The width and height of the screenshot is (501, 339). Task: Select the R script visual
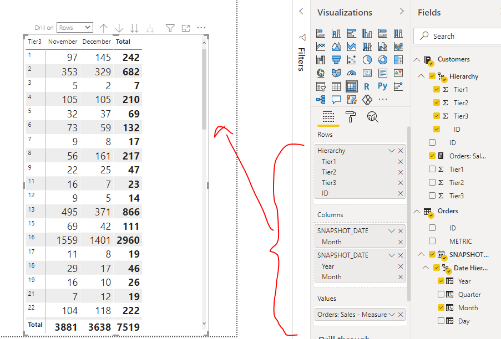pos(367,86)
